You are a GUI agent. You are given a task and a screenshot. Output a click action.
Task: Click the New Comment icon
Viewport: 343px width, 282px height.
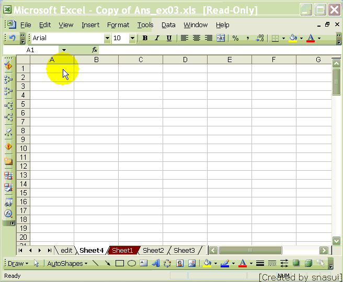pyautogui.click(x=8, y=161)
